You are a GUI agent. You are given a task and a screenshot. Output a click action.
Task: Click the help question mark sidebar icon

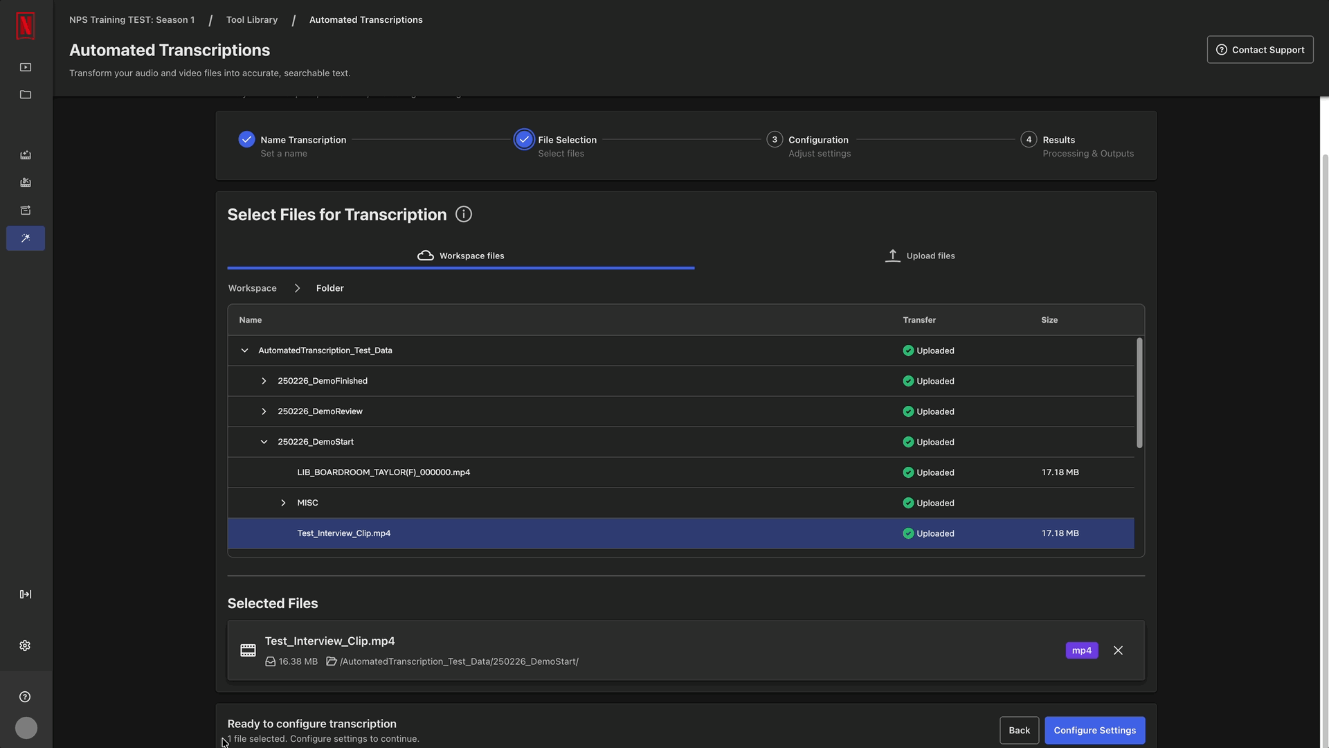pyautogui.click(x=25, y=697)
